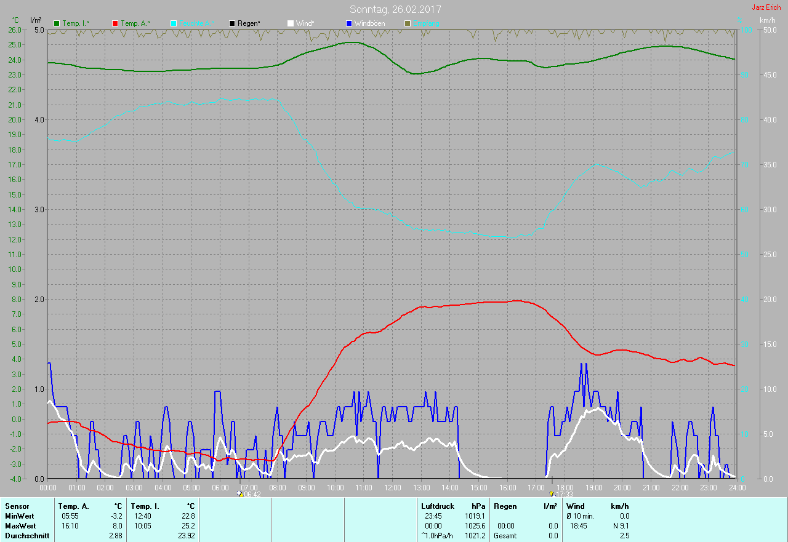Viewport: 788px width, 542px height.
Task: Click the black Regen legend swatch
Action: coord(232,23)
